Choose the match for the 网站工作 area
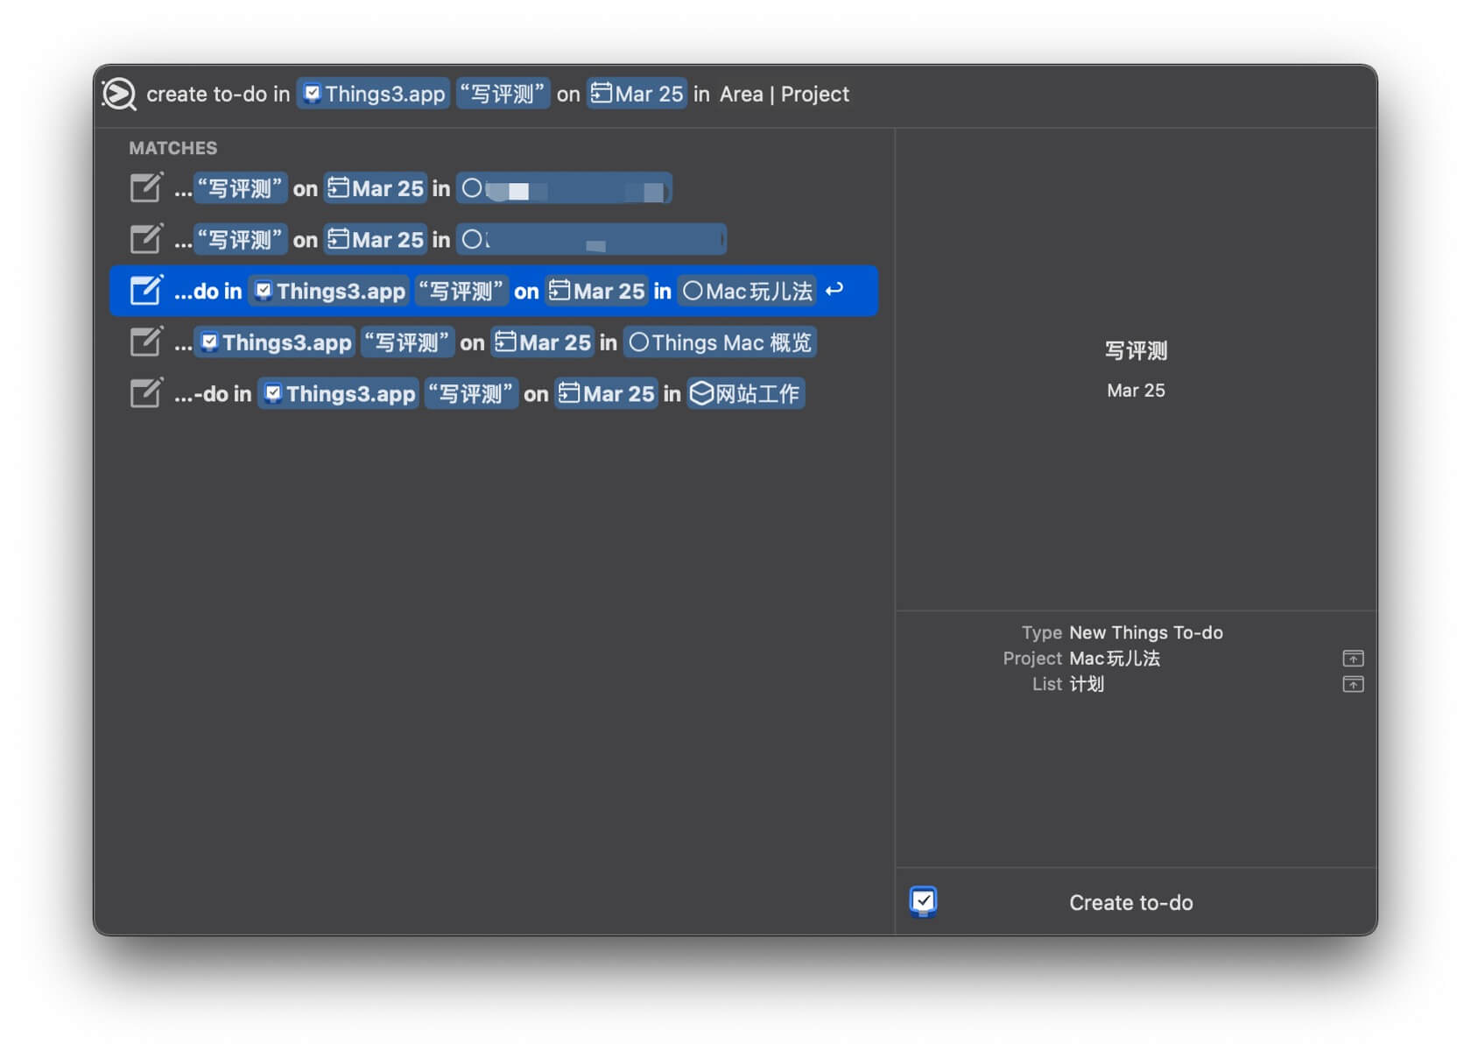The image size is (1471, 1058). (x=494, y=393)
